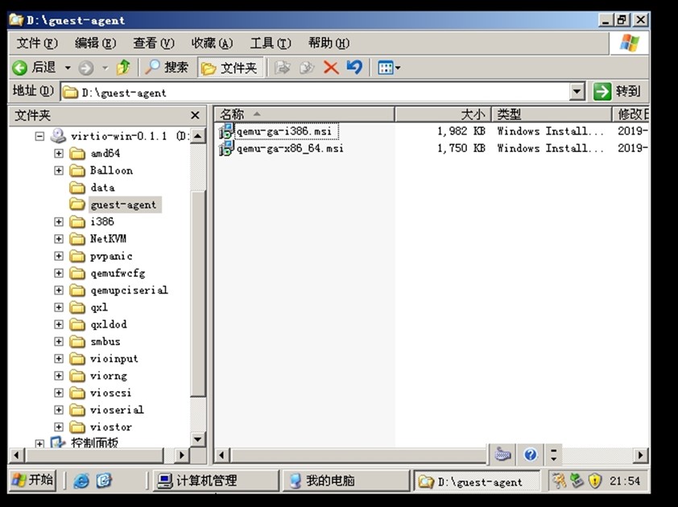This screenshot has height=507, width=678.
Task: Click the viorng folder icon
Action: (x=77, y=376)
